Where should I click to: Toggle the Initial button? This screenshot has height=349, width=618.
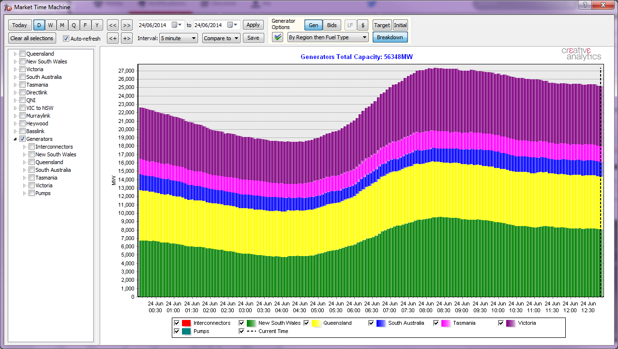click(400, 25)
